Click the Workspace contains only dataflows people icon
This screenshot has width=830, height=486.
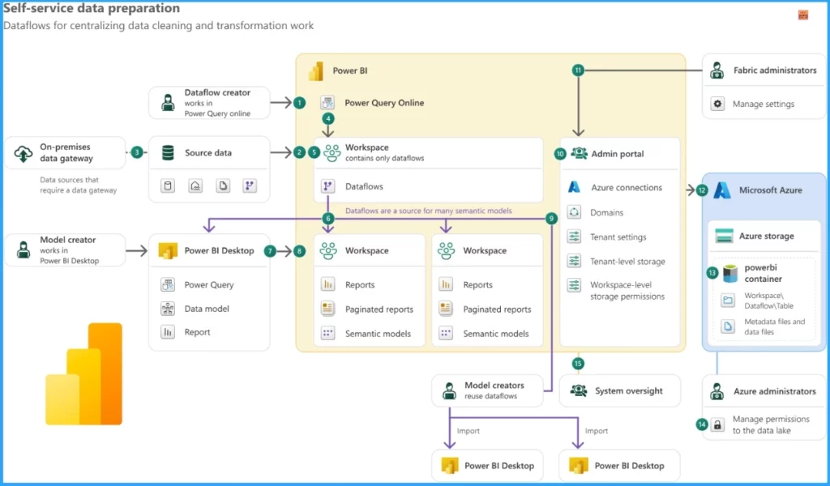tap(332, 153)
